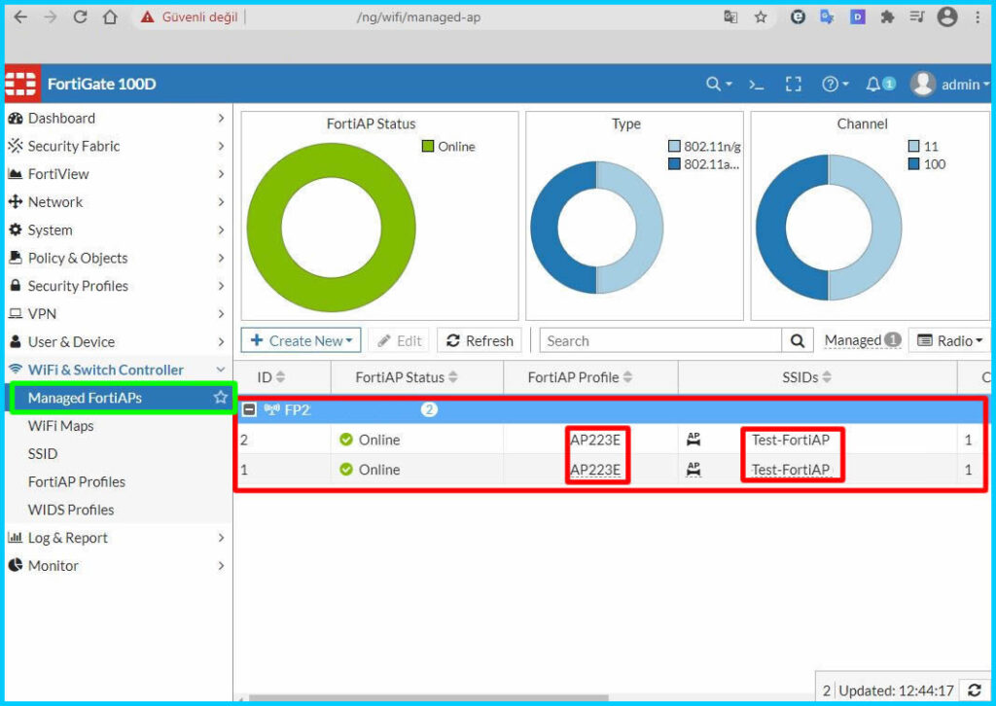Expand the User & Device menu
The height and width of the screenshot is (706, 996).
tap(117, 341)
